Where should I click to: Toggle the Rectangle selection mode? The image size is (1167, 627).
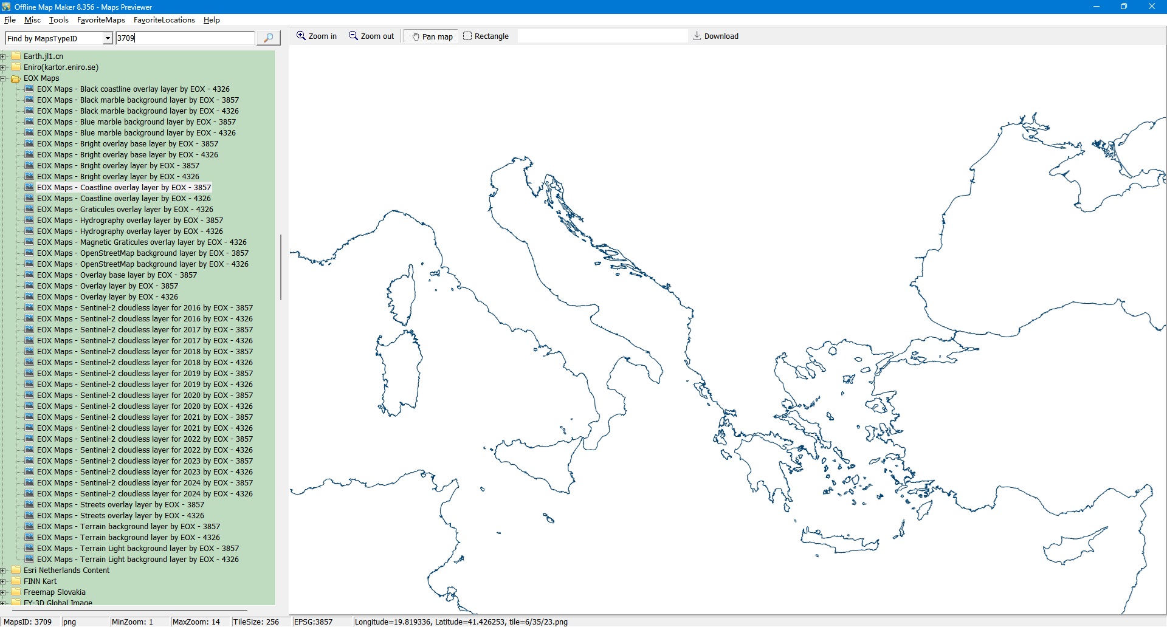tap(486, 36)
